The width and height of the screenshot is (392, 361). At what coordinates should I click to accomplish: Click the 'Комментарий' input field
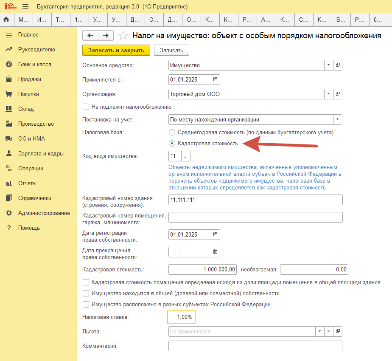click(x=255, y=346)
